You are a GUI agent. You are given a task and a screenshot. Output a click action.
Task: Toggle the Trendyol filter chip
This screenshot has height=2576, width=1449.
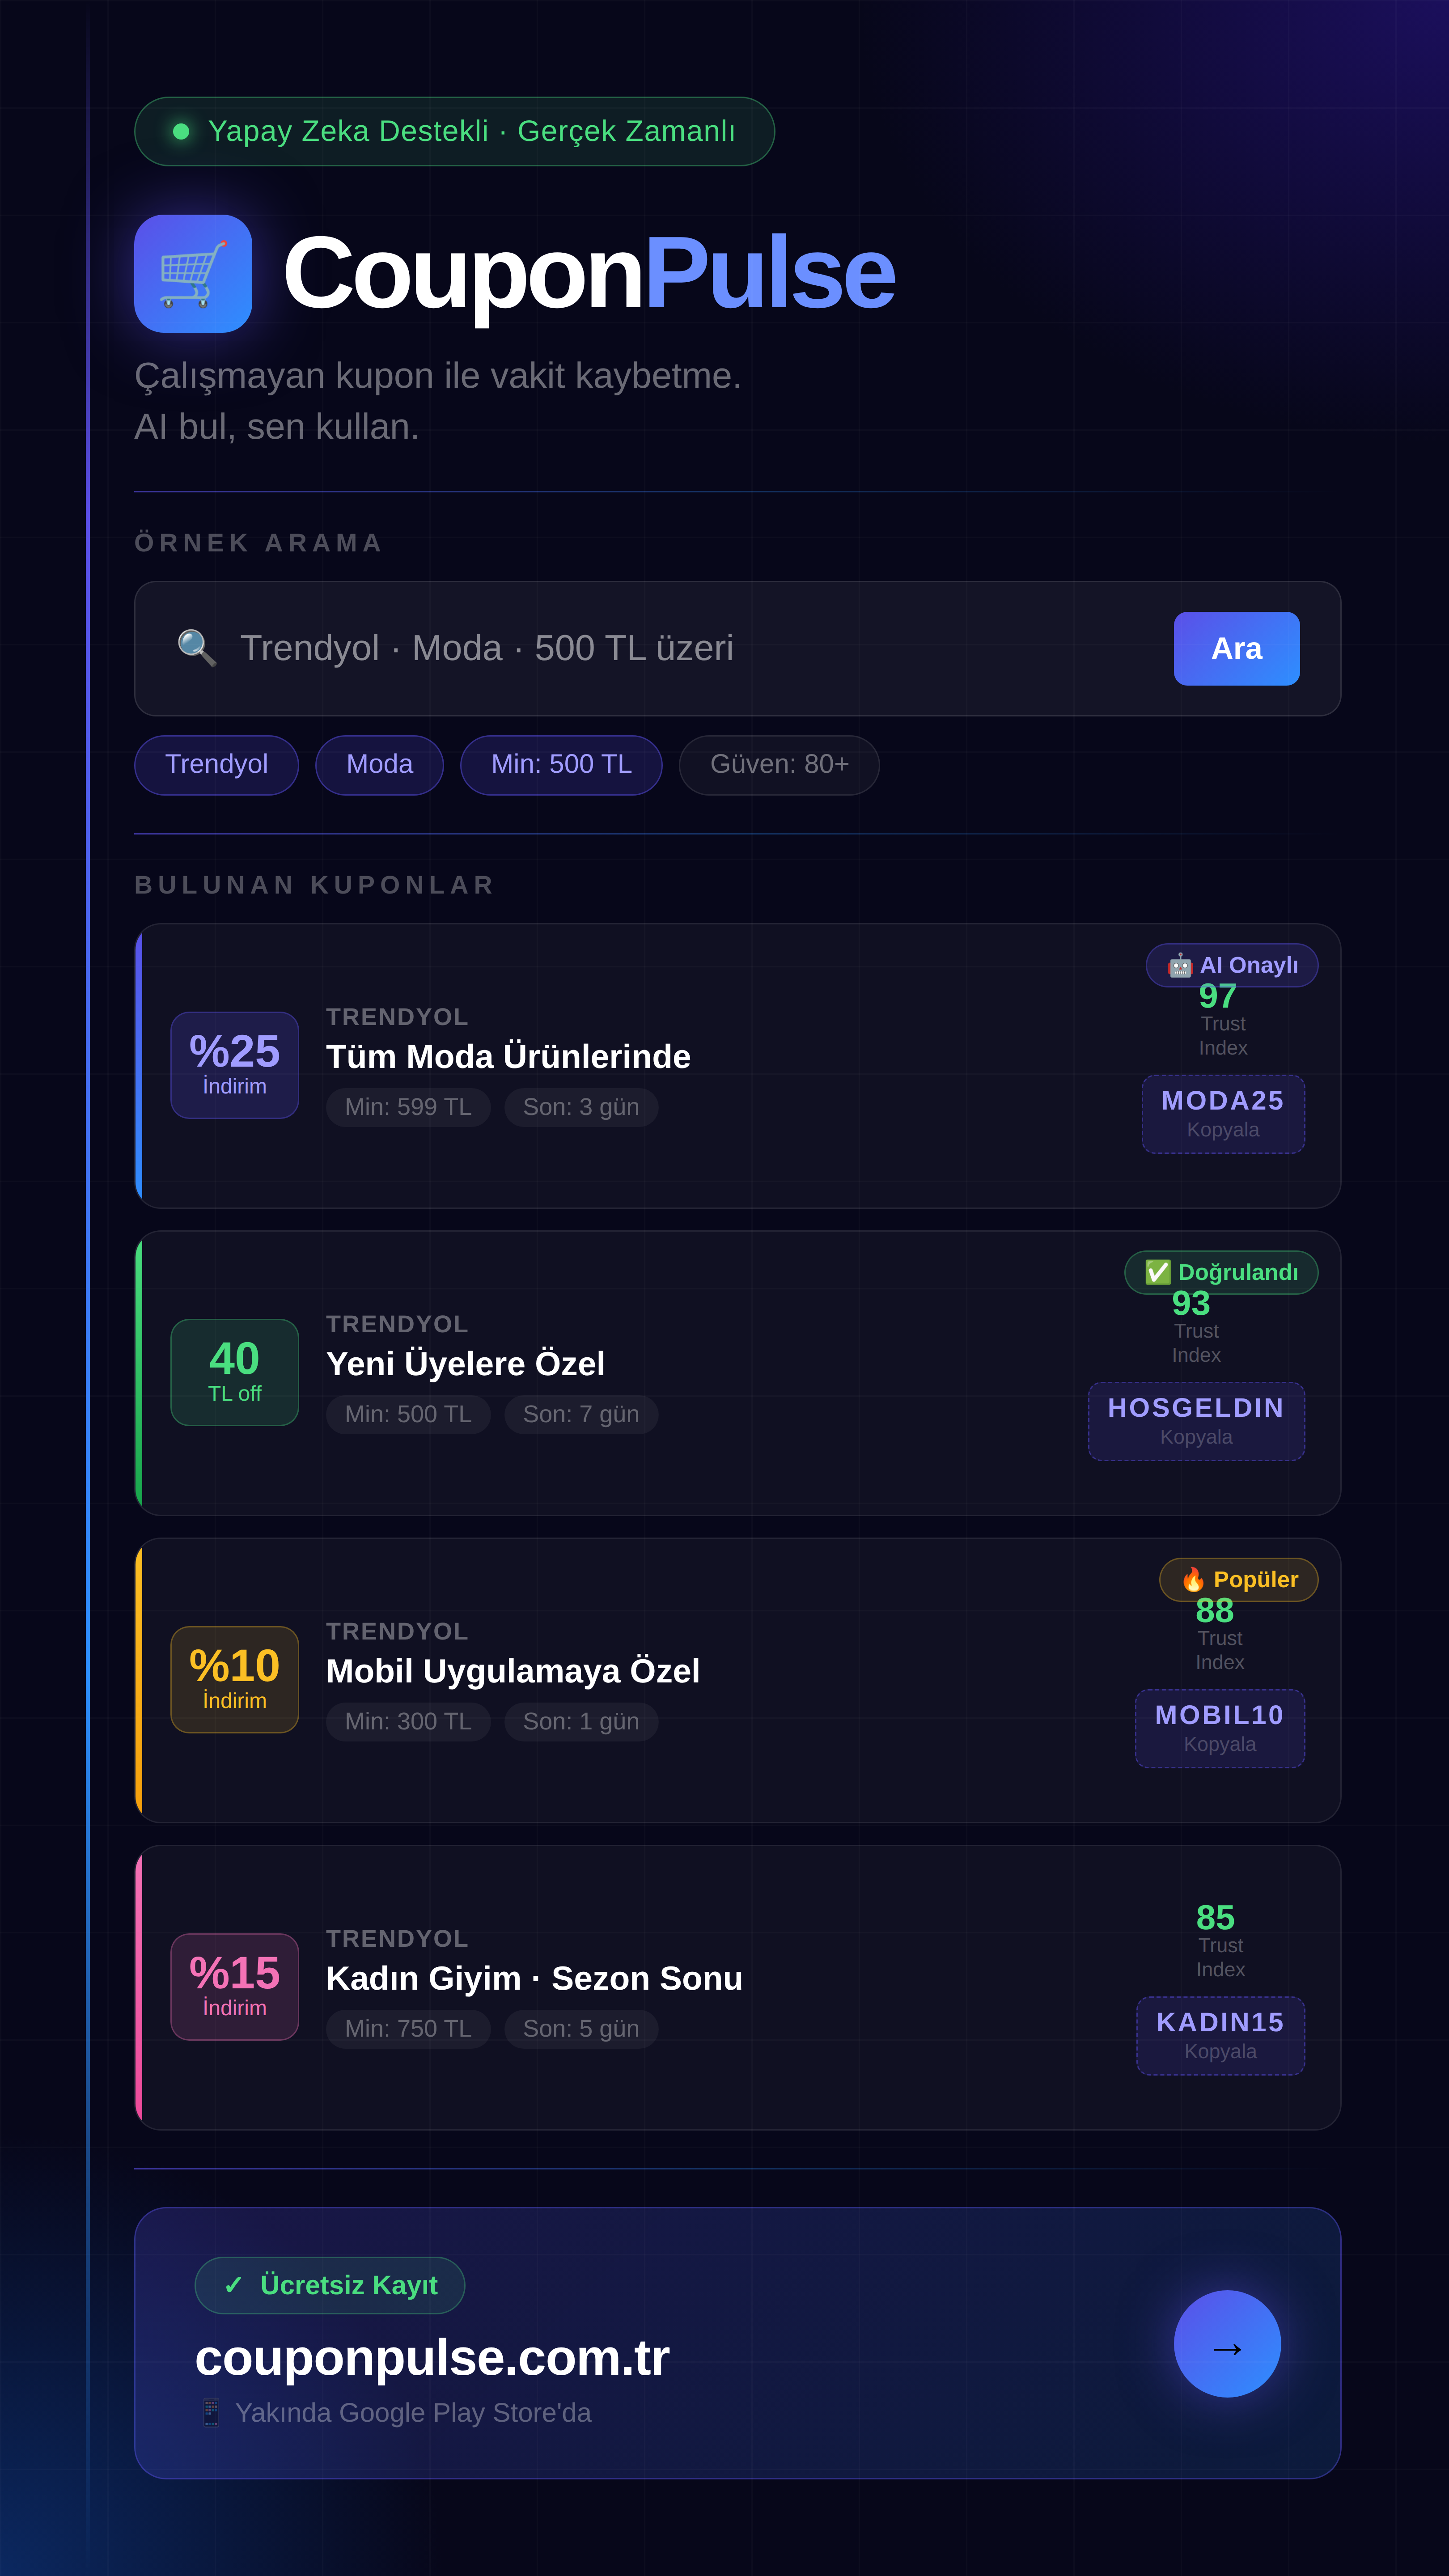click(216, 765)
